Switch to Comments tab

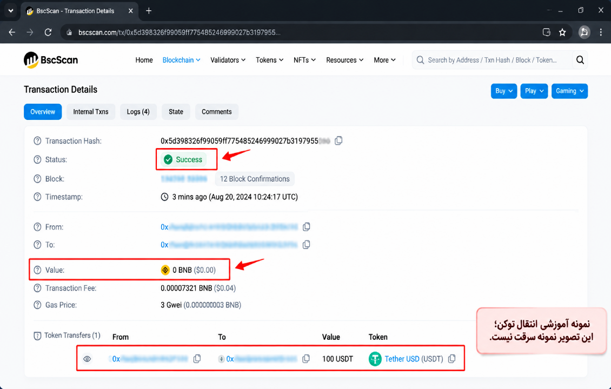(x=217, y=112)
